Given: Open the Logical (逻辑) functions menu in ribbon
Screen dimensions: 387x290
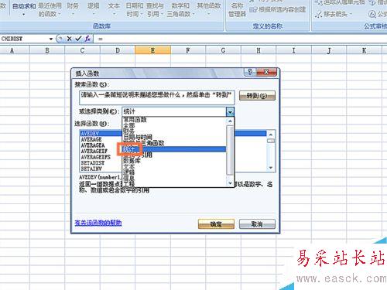Looking at the screenshot, I should point(93,9).
